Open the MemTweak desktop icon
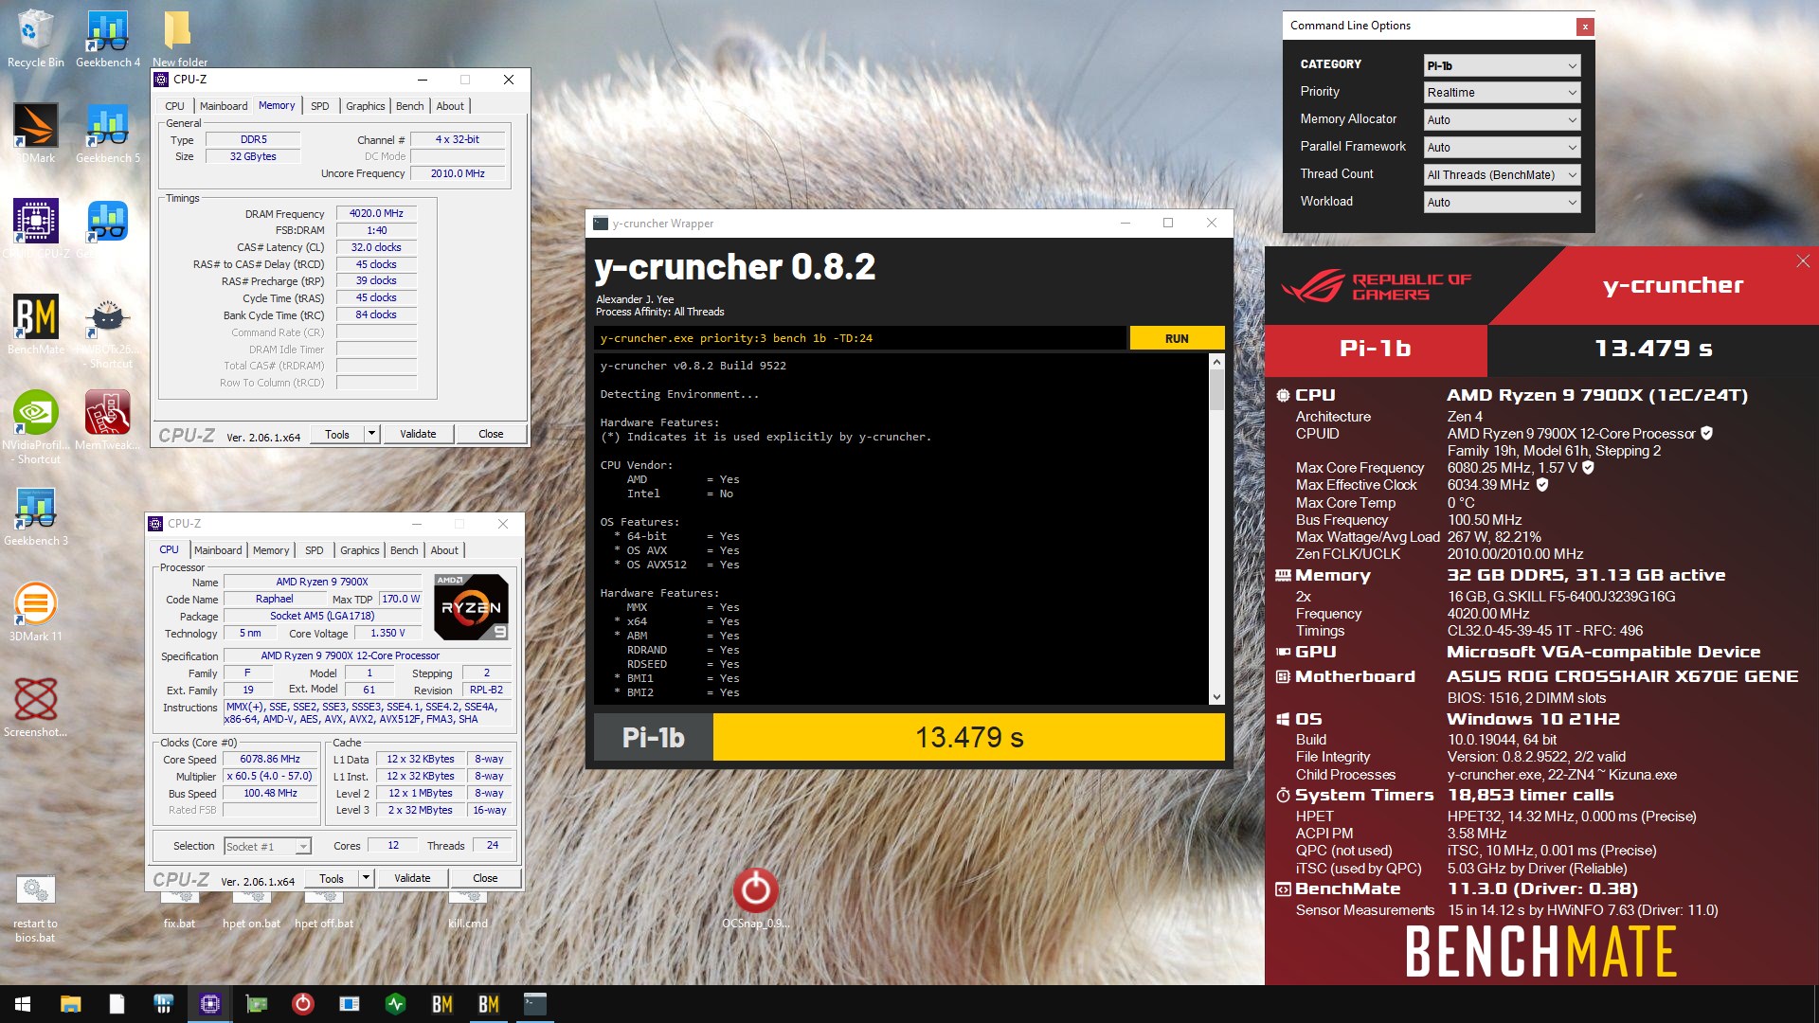Viewport: 1819px width, 1023px height. (107, 419)
